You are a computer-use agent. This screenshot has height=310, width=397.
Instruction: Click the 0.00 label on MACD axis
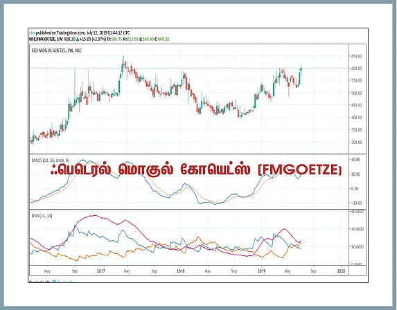tap(355, 189)
